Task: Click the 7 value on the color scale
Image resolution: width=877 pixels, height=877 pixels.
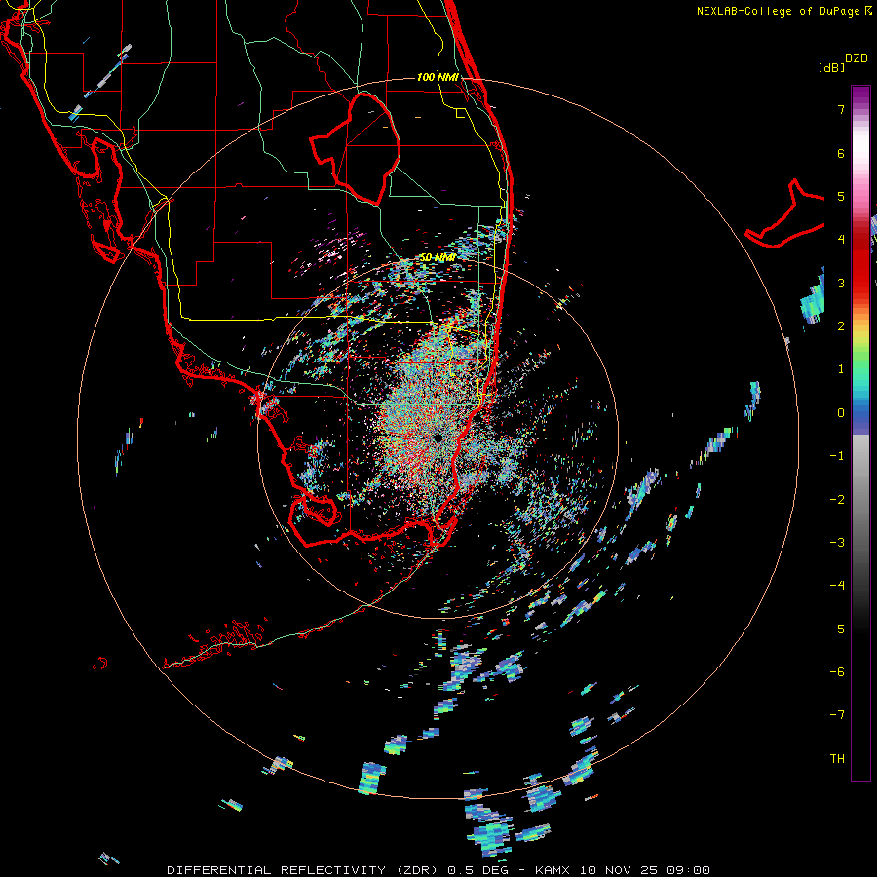Action: (841, 109)
